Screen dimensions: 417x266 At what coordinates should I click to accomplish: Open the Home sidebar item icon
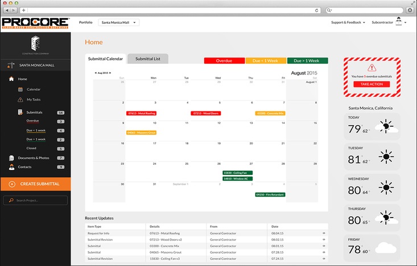click(x=11, y=79)
